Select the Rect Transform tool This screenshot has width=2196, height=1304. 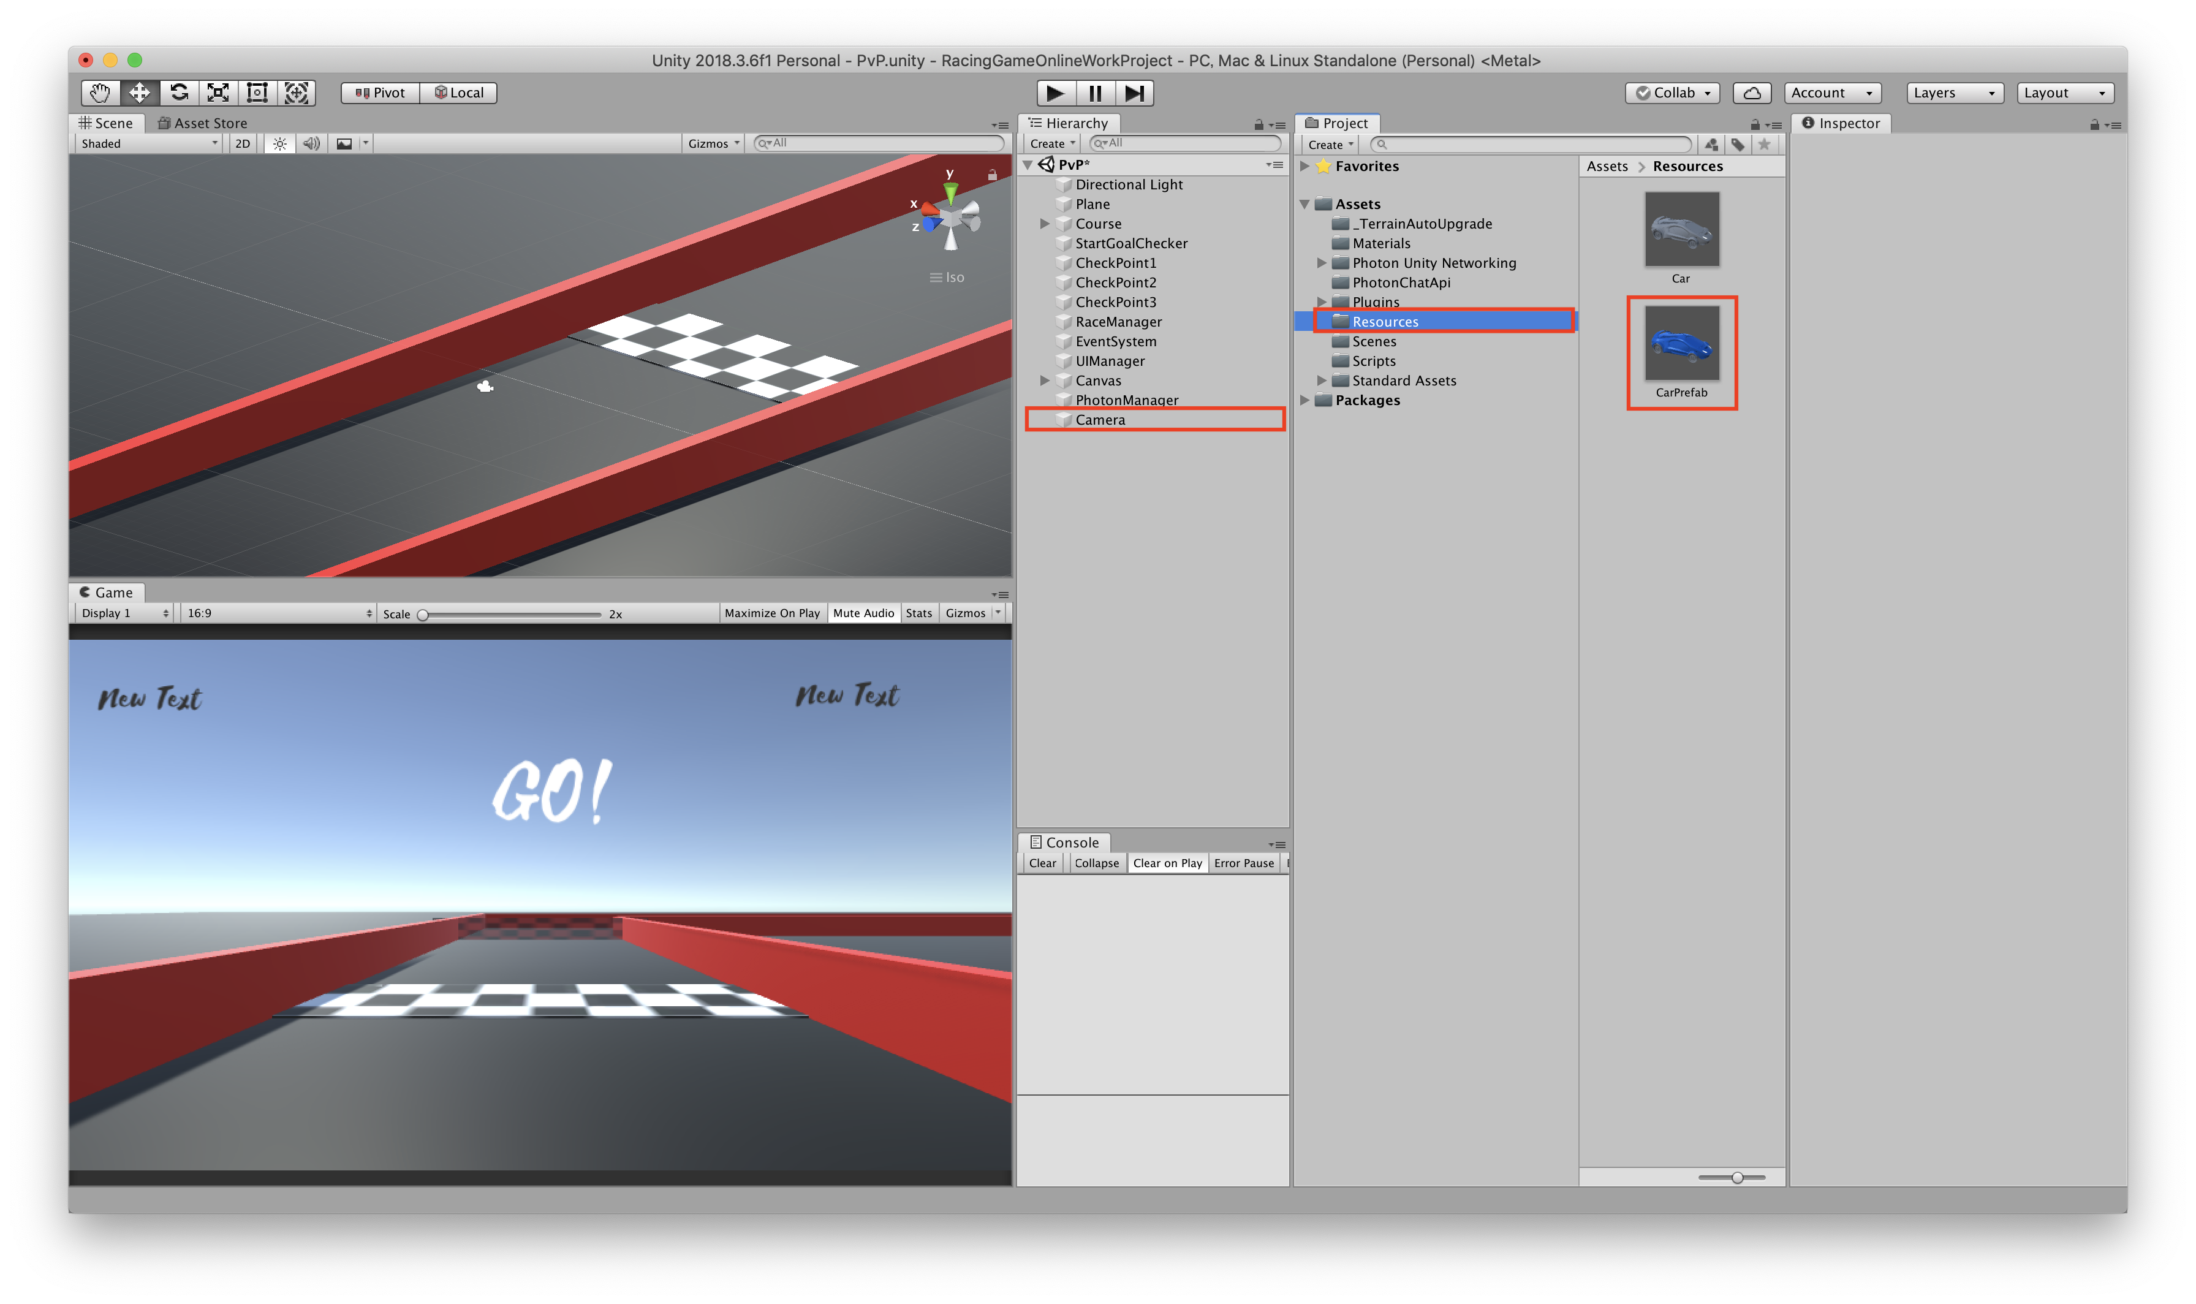point(257,93)
